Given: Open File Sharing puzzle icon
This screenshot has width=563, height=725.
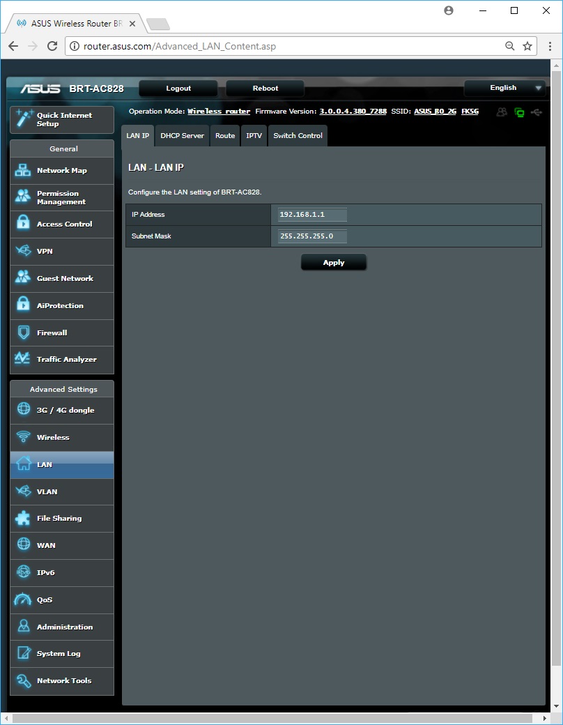Looking at the screenshot, I should [x=24, y=519].
